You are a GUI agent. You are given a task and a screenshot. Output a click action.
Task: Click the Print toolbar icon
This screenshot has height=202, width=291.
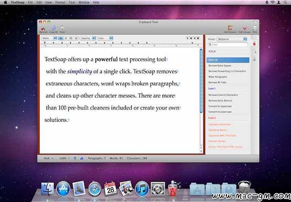tap(255, 29)
